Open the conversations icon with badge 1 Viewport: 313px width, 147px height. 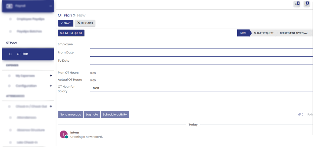click(x=296, y=4)
